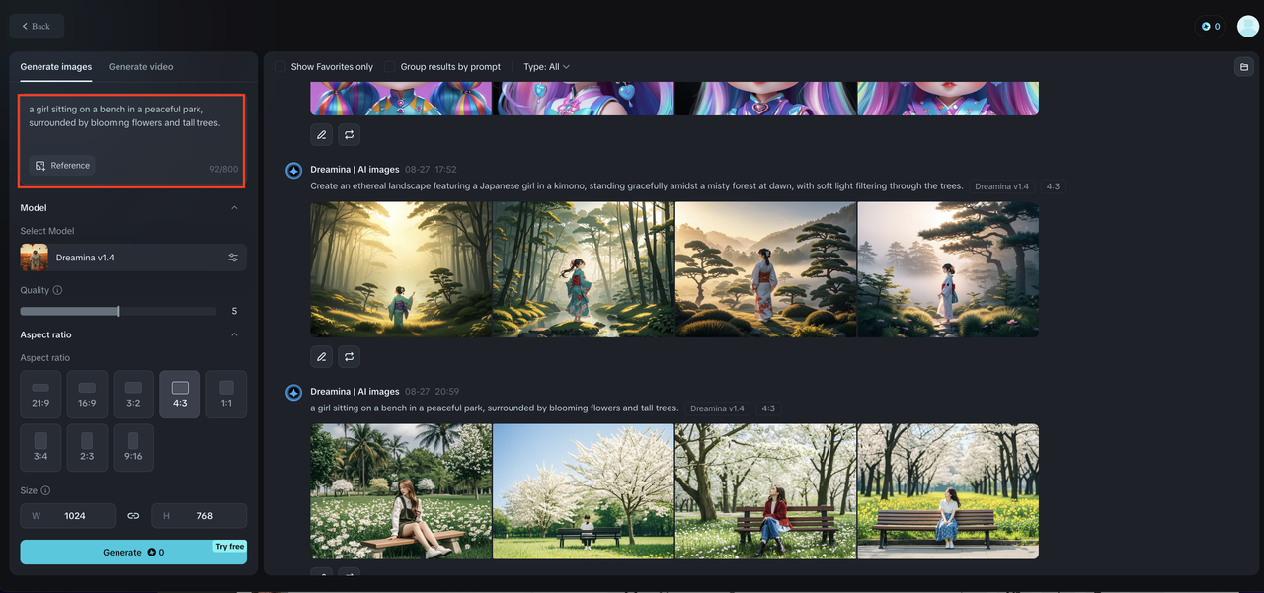Edit the doll images prompt with pencil icon

(x=321, y=134)
